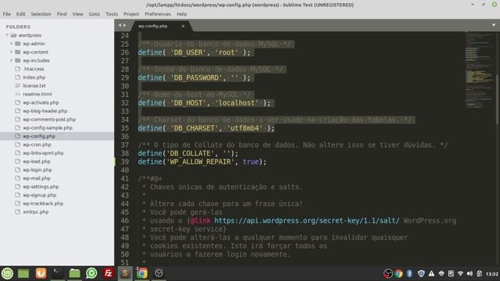This screenshot has height=281, width=500.
Task: Expand the wp-includes folder
Action: (12, 60)
